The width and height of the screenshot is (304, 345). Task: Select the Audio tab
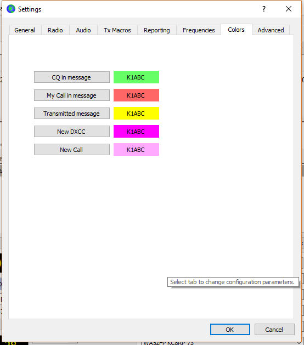[83, 30]
